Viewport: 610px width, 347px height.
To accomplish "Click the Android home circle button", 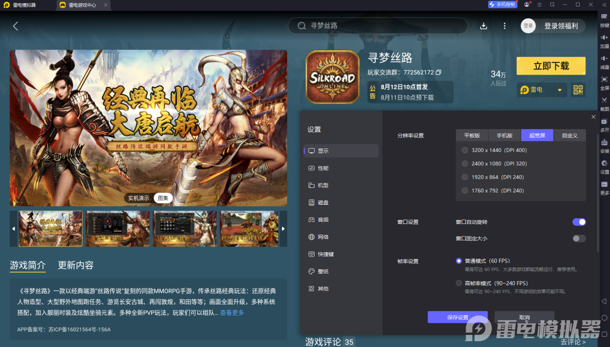I will point(604,318).
